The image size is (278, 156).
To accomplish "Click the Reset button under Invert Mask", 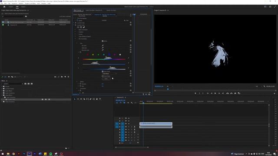I will [x=106, y=79].
